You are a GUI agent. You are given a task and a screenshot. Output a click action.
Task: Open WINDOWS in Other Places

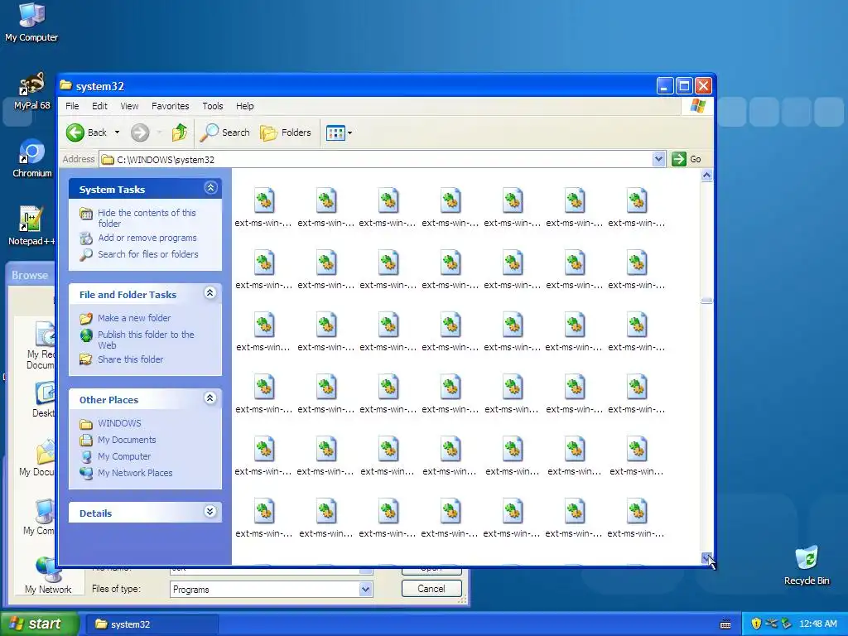click(119, 423)
